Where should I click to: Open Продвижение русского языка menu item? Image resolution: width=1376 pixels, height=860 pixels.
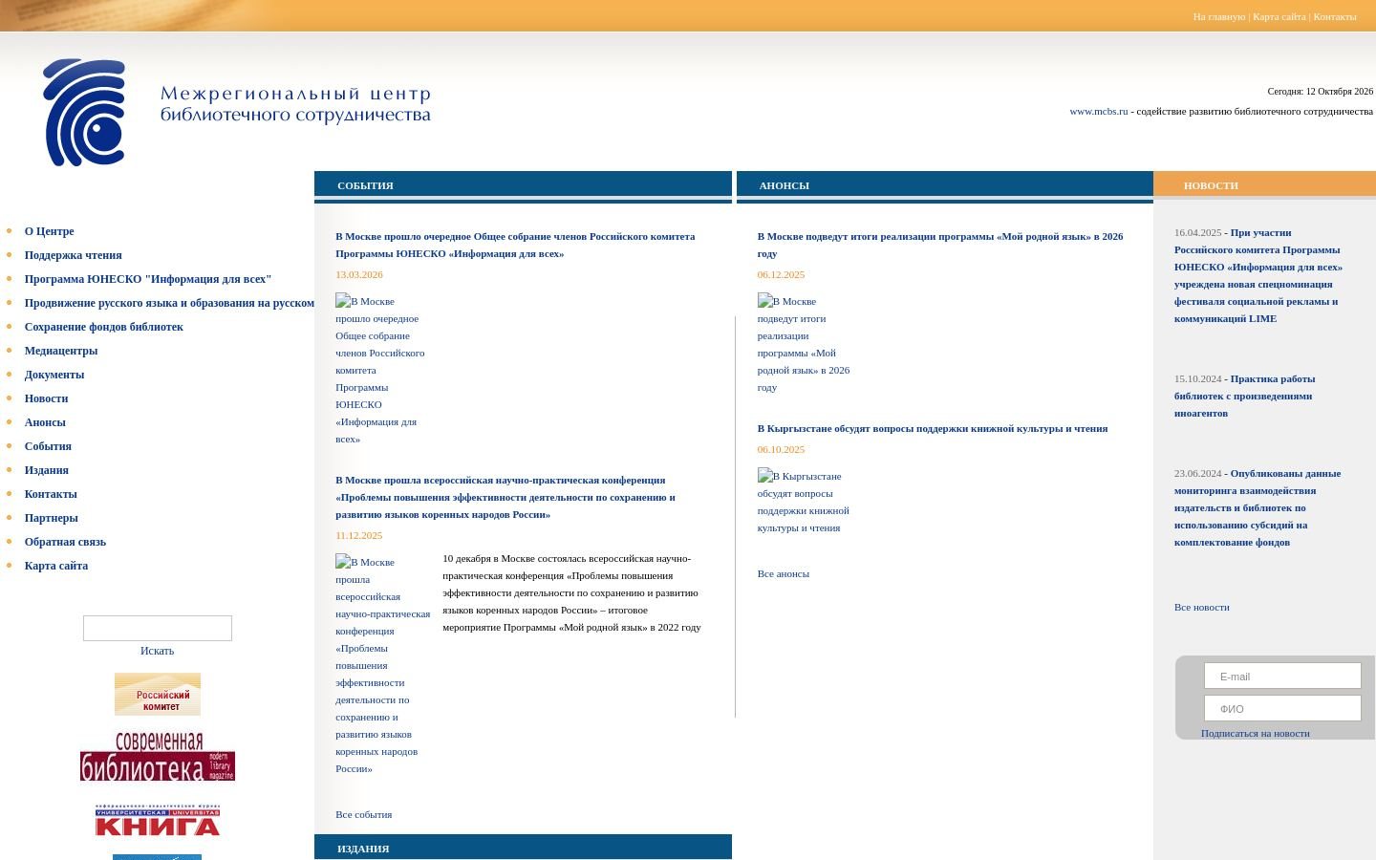pos(169,303)
